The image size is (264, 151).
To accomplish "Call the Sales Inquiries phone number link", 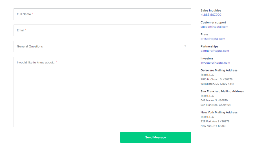I will pos(211,15).
